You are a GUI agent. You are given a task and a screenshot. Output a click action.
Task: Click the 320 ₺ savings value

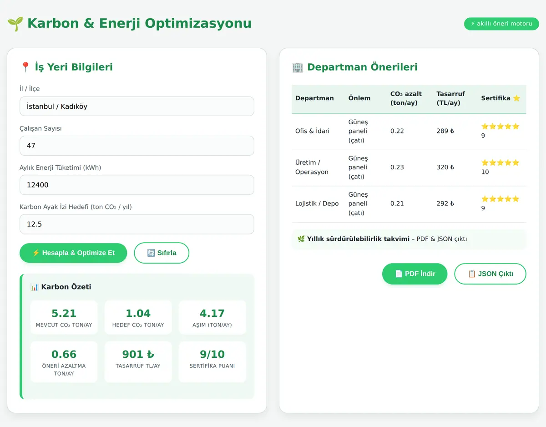click(445, 167)
